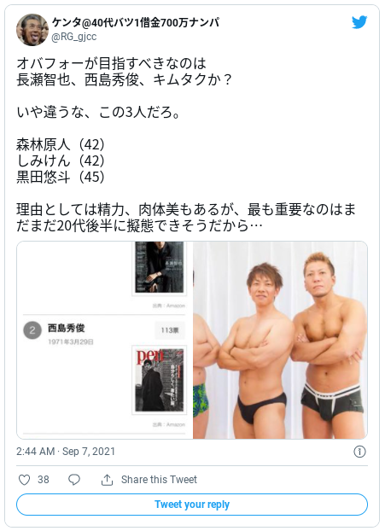Open the timestamp Sep 7, 2021 link
385x531 pixels.
(66, 452)
